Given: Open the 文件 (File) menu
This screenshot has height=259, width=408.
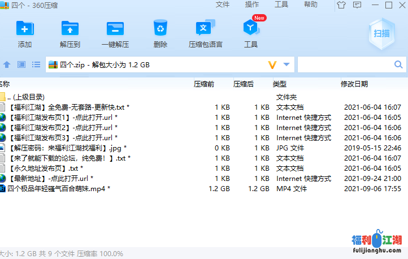Looking at the screenshot, I should click(x=223, y=5).
